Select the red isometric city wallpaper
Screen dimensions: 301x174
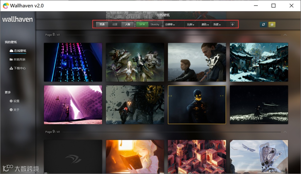(x=197, y=157)
